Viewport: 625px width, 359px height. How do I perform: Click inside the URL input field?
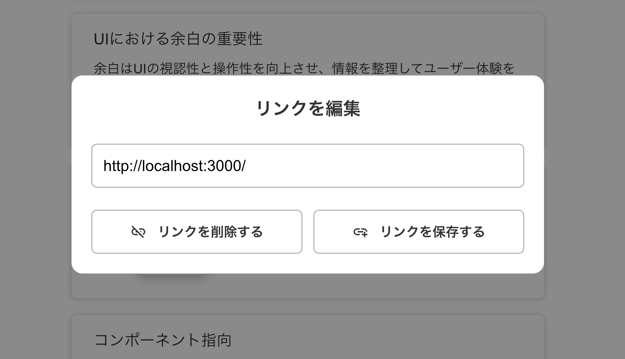pos(307,166)
